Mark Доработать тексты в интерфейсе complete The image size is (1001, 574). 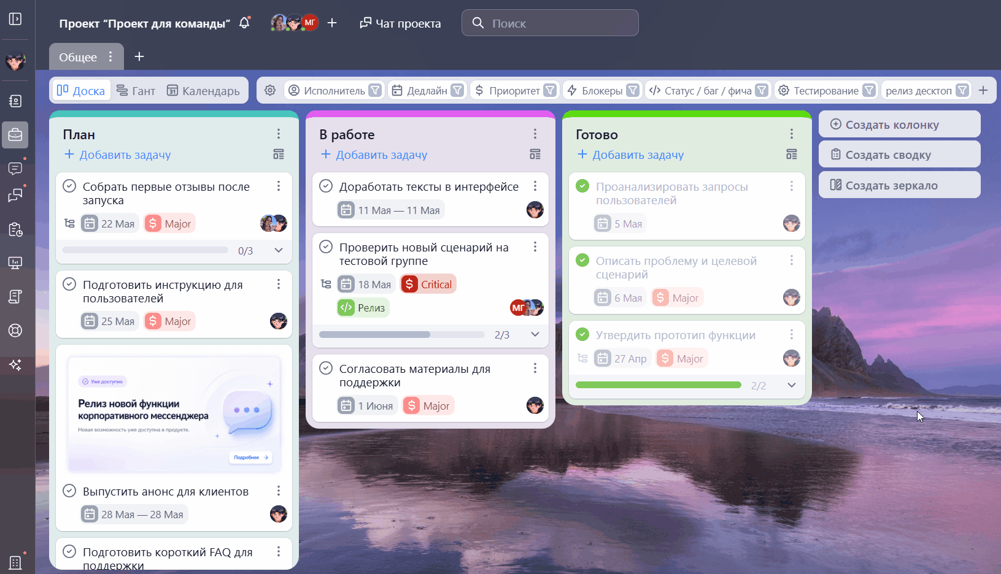[x=326, y=186]
